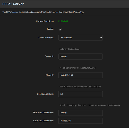Click the 'Listen in this interface' hint

coord(70,49)
